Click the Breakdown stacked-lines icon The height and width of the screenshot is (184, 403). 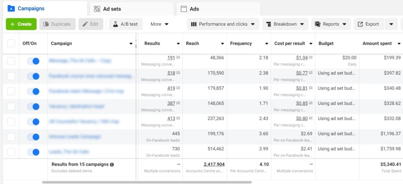(268, 24)
